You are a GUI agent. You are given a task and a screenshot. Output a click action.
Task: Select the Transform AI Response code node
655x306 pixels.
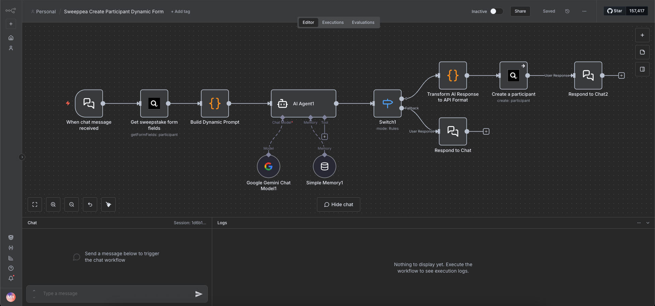453,76
